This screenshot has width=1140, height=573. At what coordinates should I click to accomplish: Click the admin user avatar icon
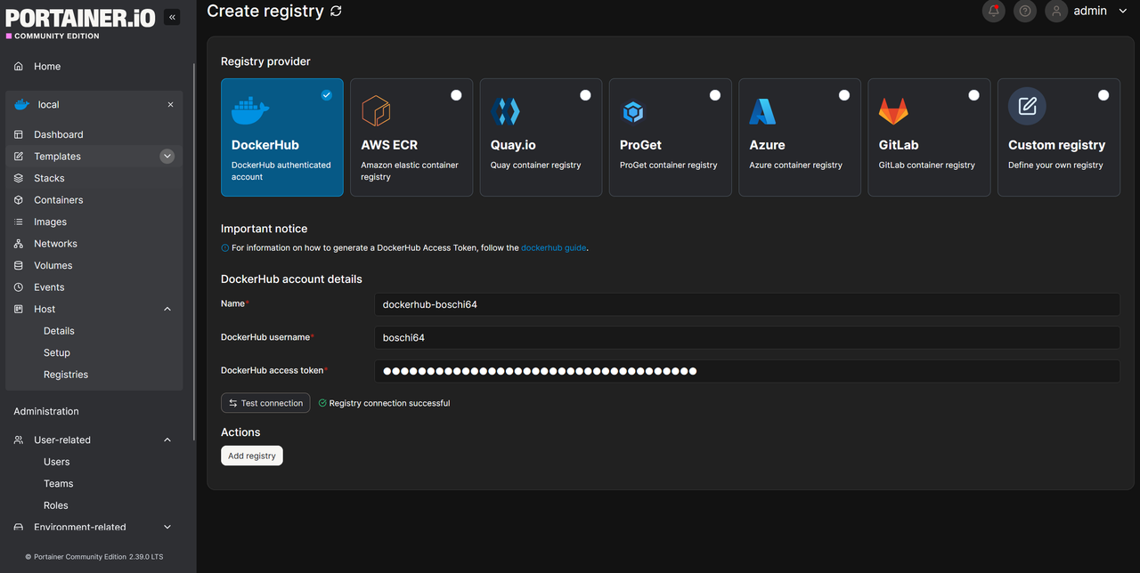[1056, 12]
